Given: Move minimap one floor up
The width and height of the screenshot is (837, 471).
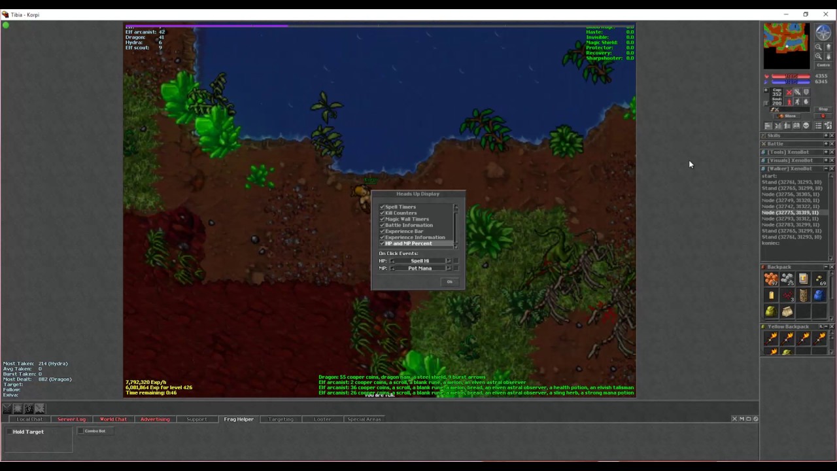Looking at the screenshot, I should (827, 47).
